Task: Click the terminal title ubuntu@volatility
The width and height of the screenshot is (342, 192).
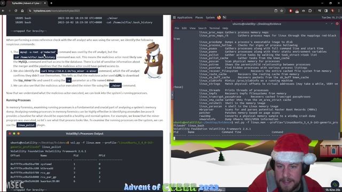Action: tap(256, 23)
